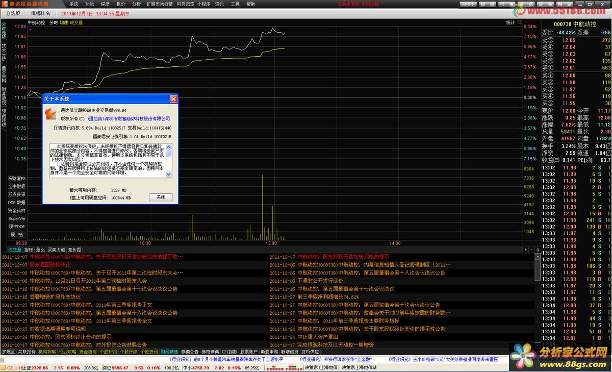Select the 竞价图 indicator tab
The width and height of the screenshot is (612, 372).
tap(74, 250)
